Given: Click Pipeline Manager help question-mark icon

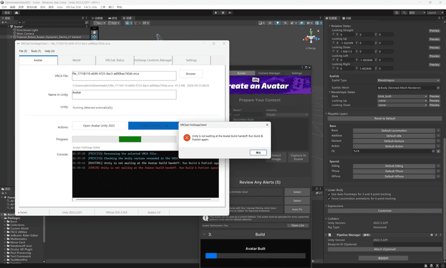Looking at the screenshot, I should click(x=431, y=235).
